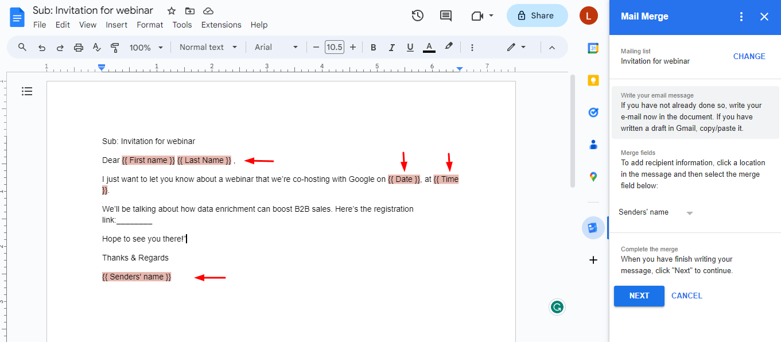Open Google Keep side panel
781x342 pixels.
(593, 80)
